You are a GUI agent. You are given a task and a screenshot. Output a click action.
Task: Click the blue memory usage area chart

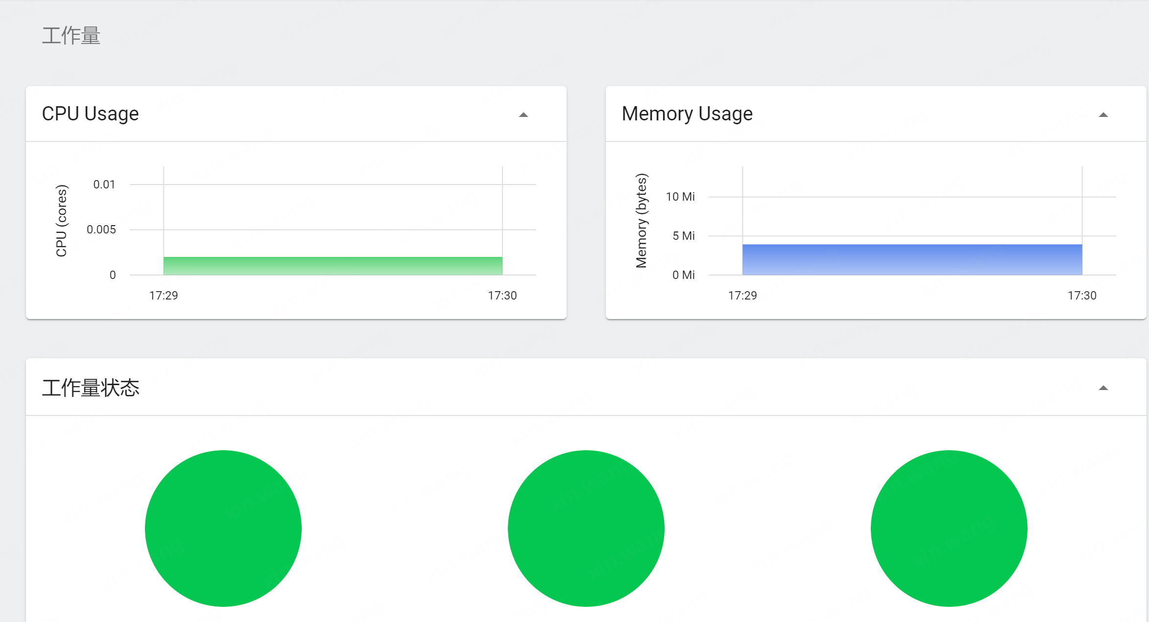tap(912, 259)
